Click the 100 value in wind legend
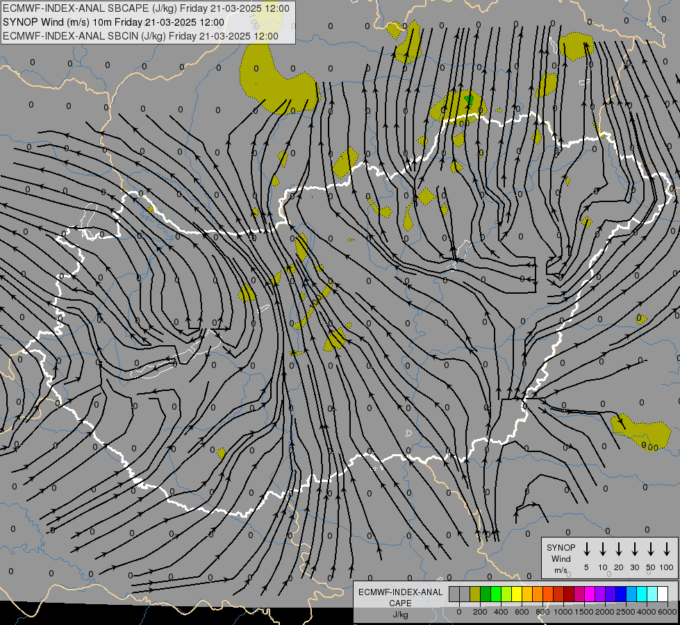 pos(667,567)
